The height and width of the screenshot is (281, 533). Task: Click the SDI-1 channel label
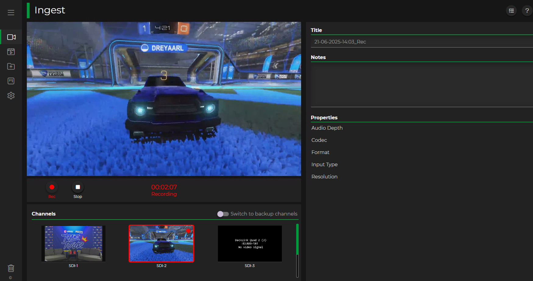point(73,266)
